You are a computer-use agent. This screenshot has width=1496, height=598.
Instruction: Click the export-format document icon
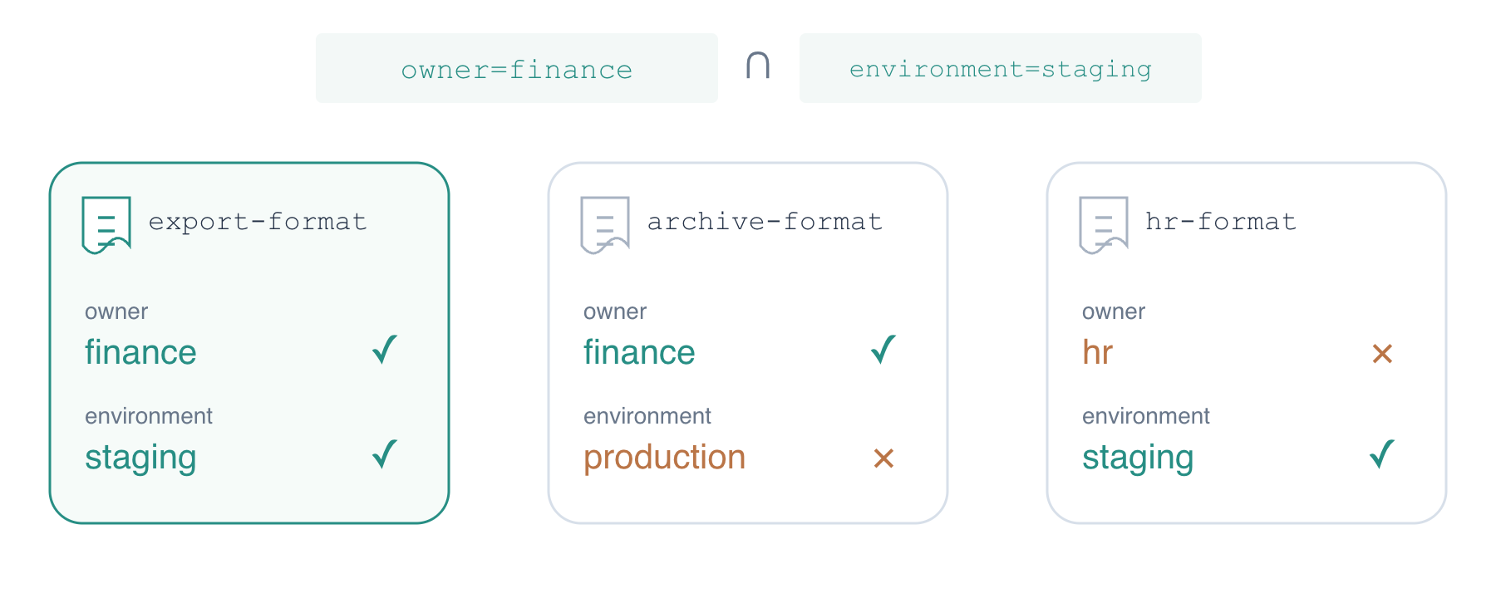tap(106, 224)
